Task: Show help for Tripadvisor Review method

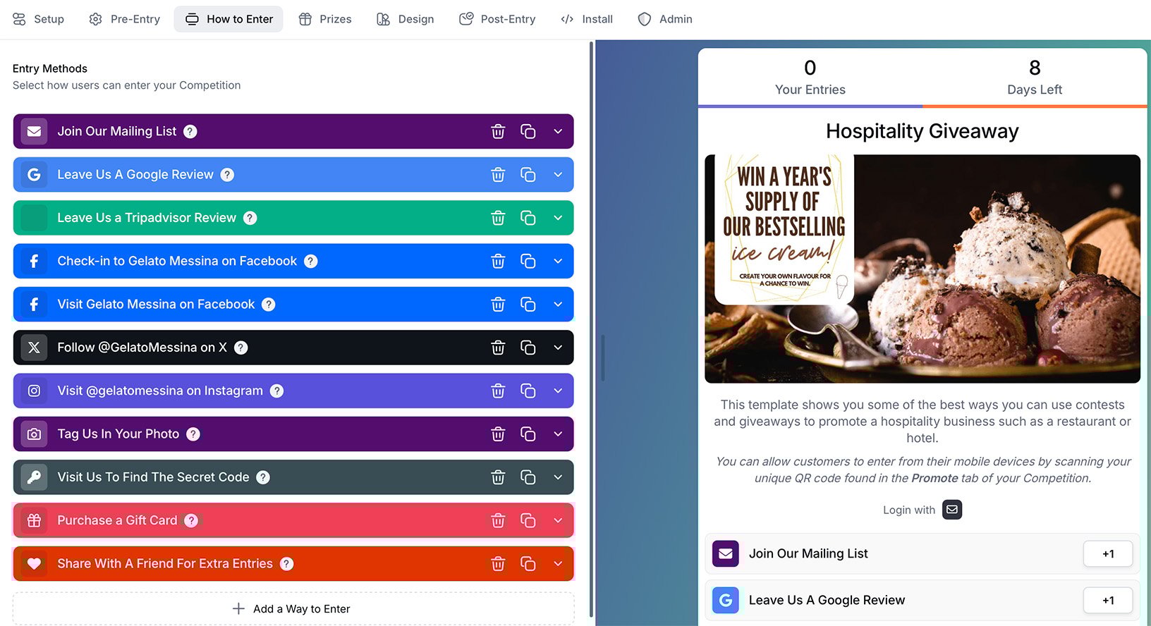Action: coord(250,218)
